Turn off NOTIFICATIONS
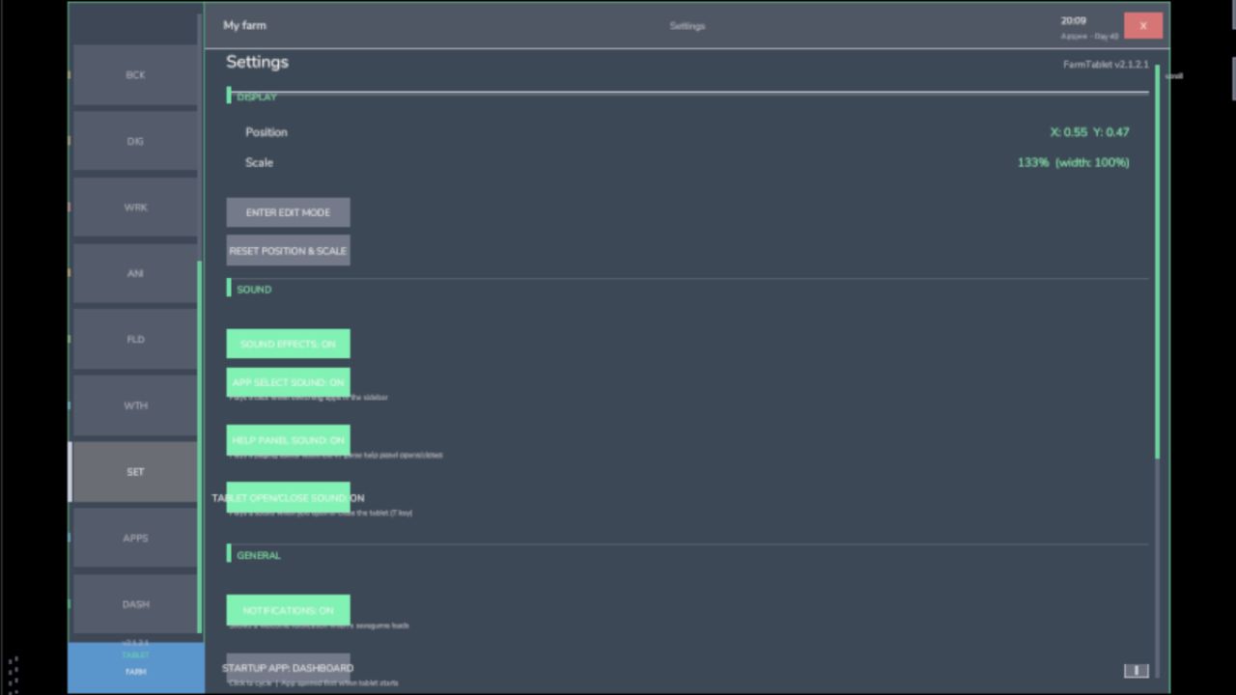Screen dimensions: 1236x695 click(x=288, y=610)
